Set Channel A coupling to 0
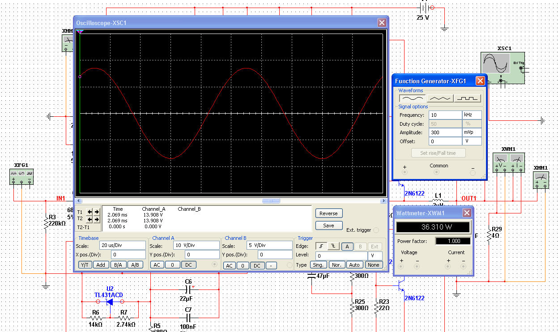558x332 pixels. 172,265
